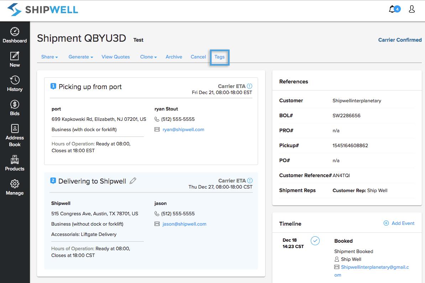The height and width of the screenshot is (283, 425).
Task: Click the PRO# n/a value
Action: [x=336, y=130]
